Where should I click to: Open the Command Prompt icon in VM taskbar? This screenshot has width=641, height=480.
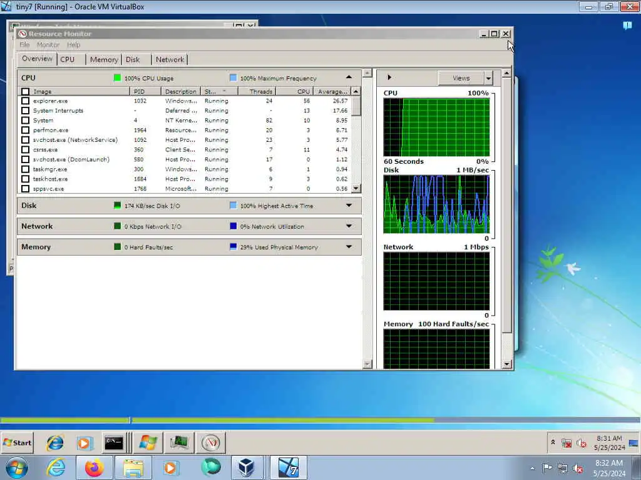coord(114,442)
